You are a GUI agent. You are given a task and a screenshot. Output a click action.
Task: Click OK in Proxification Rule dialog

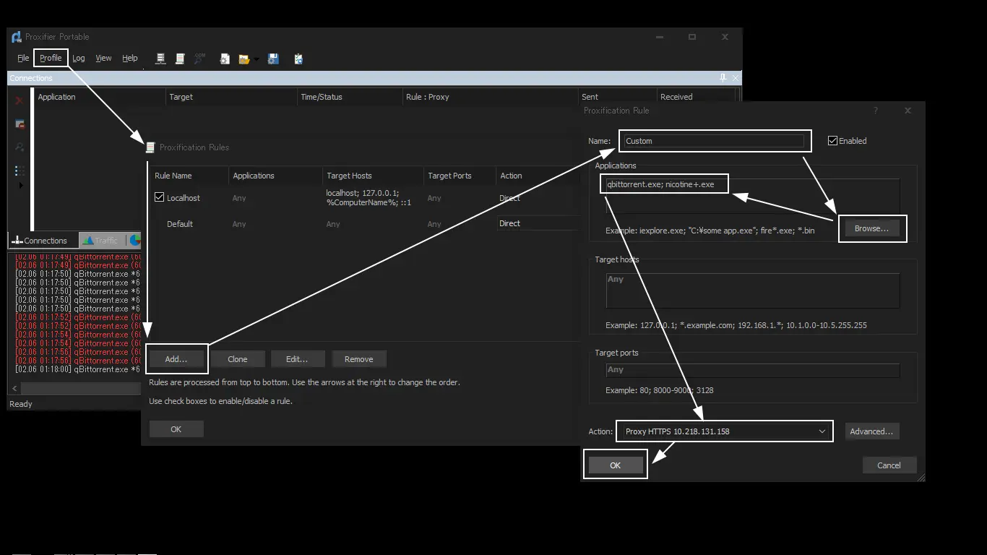(616, 465)
